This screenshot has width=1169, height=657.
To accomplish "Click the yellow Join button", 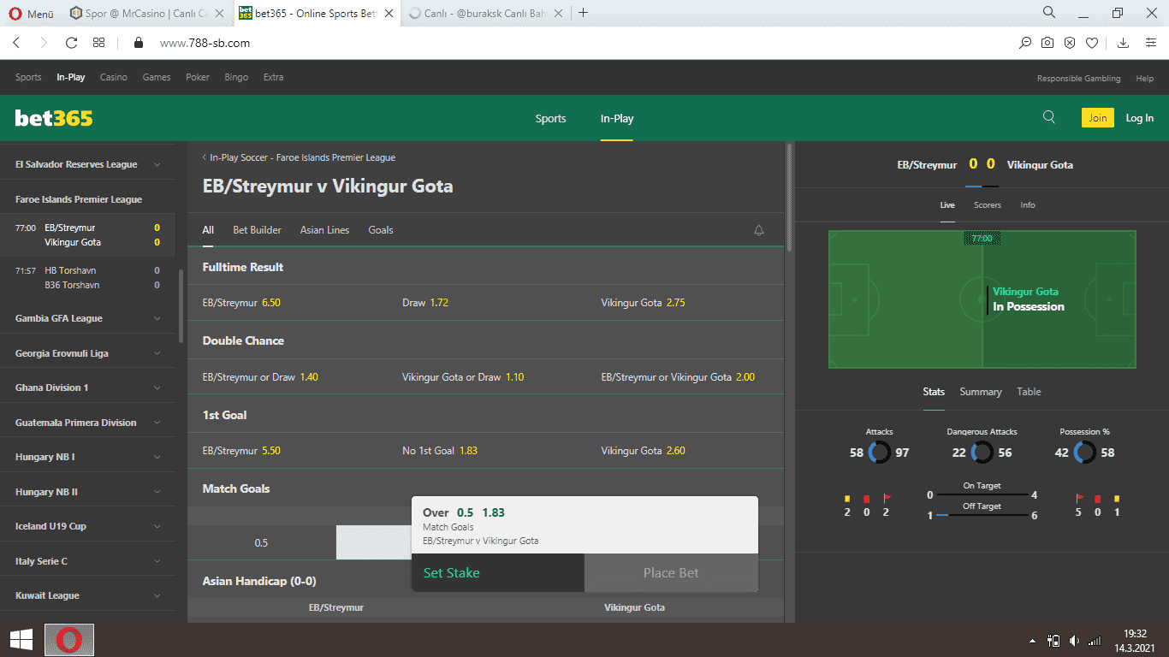I will [x=1097, y=118].
